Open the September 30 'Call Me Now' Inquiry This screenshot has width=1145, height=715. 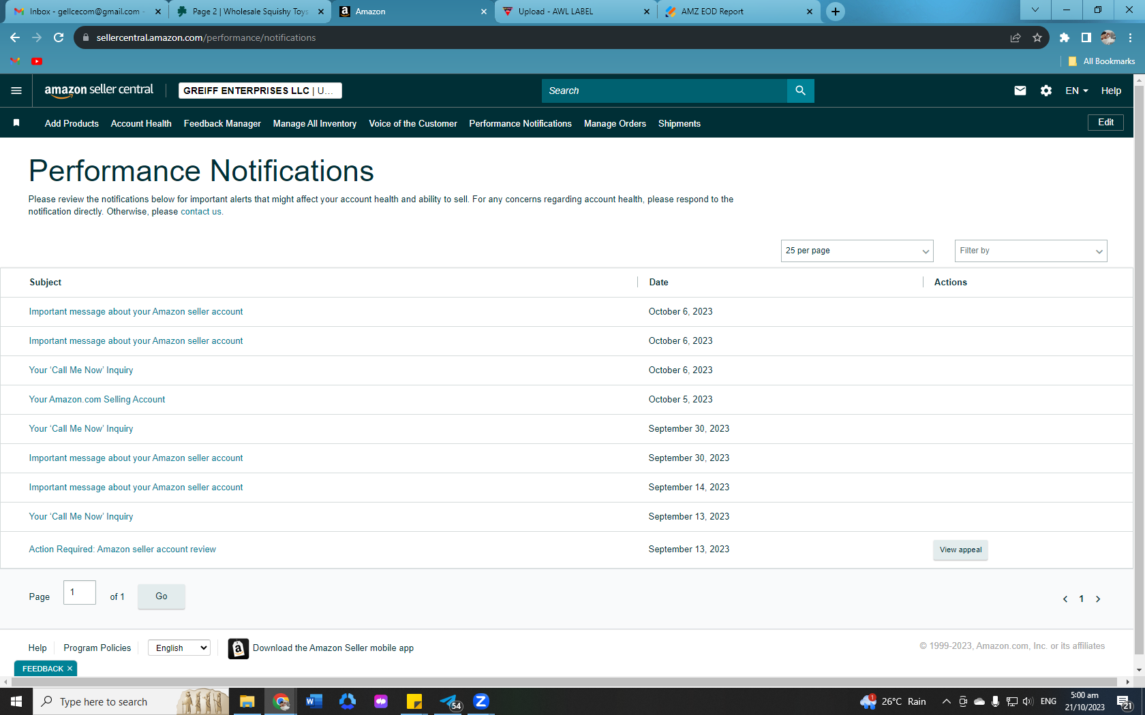tap(81, 429)
